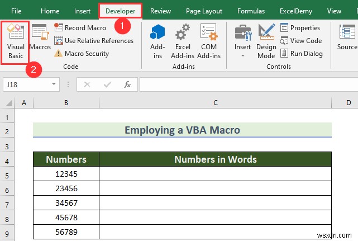Click the Select All corner triangle
The height and width of the screenshot is (241, 358).
[x=9, y=103]
